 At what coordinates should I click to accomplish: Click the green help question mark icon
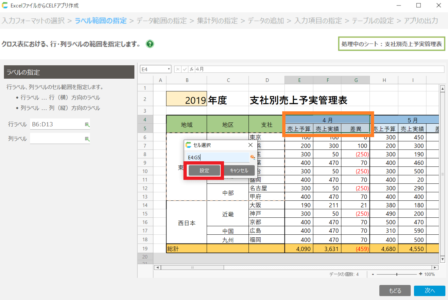(150, 44)
